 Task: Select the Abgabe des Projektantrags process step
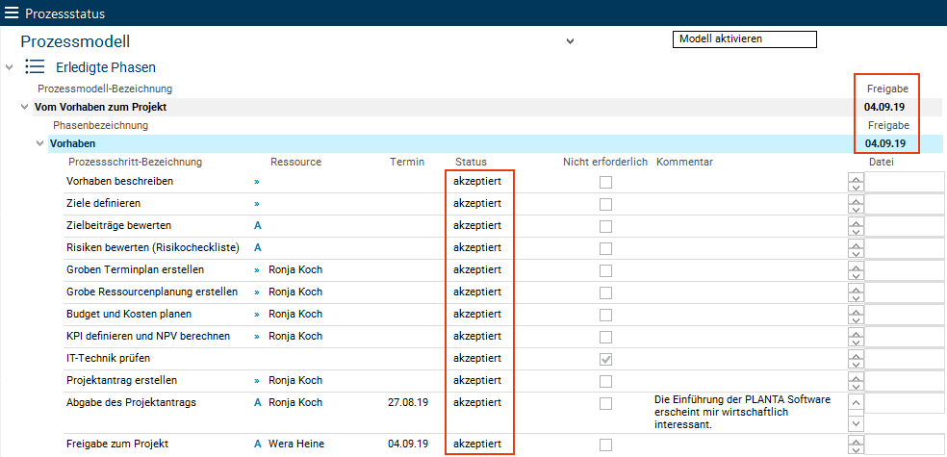pyautogui.click(x=131, y=402)
